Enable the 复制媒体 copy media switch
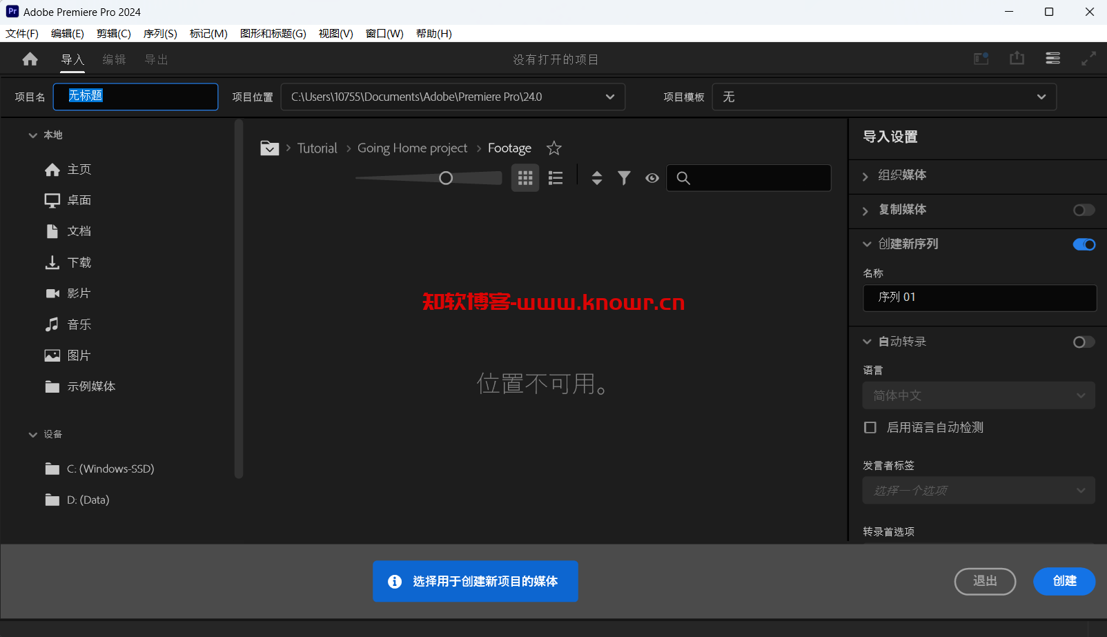Viewport: 1107px width, 637px height. point(1084,210)
